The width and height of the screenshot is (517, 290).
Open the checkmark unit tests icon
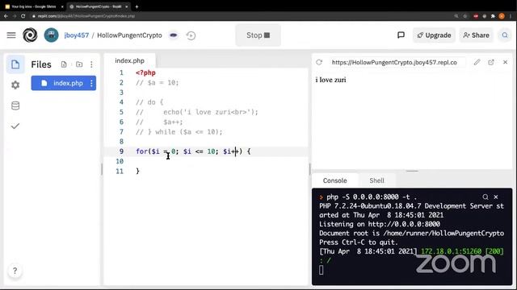(15, 126)
